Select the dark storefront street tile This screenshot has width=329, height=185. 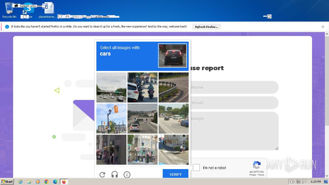pyautogui.click(x=111, y=150)
